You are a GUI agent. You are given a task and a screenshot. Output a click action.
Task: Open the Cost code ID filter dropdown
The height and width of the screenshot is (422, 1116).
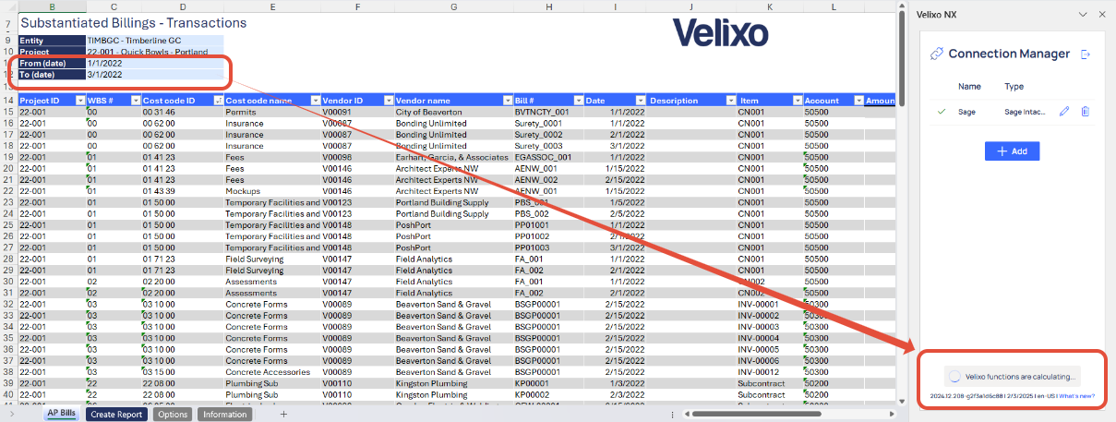219,100
